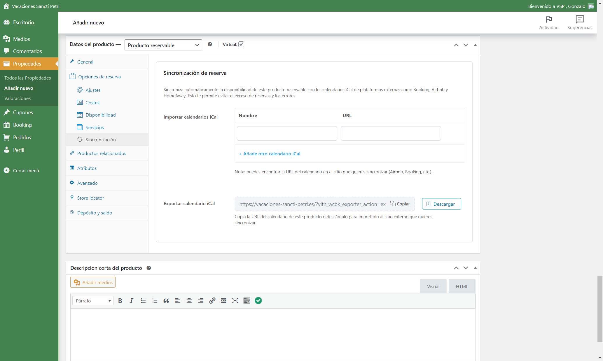Open help tooltip next to product type
Screen dimensions: 603x361
pos(210,44)
